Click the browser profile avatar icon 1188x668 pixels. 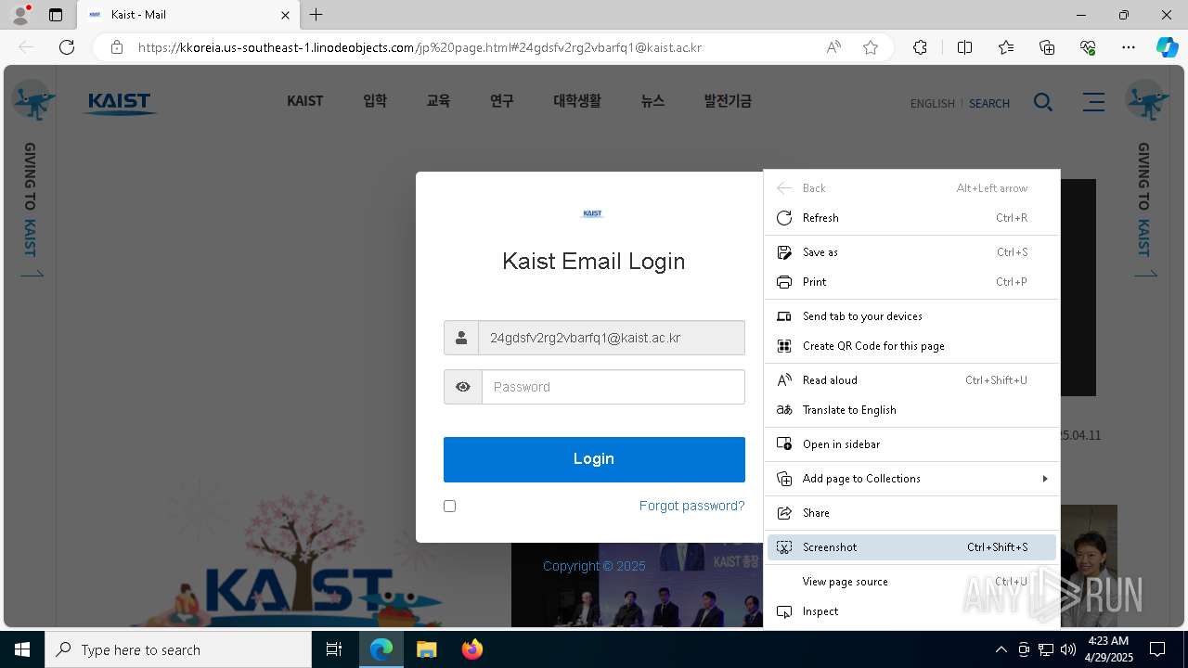pyautogui.click(x=20, y=15)
